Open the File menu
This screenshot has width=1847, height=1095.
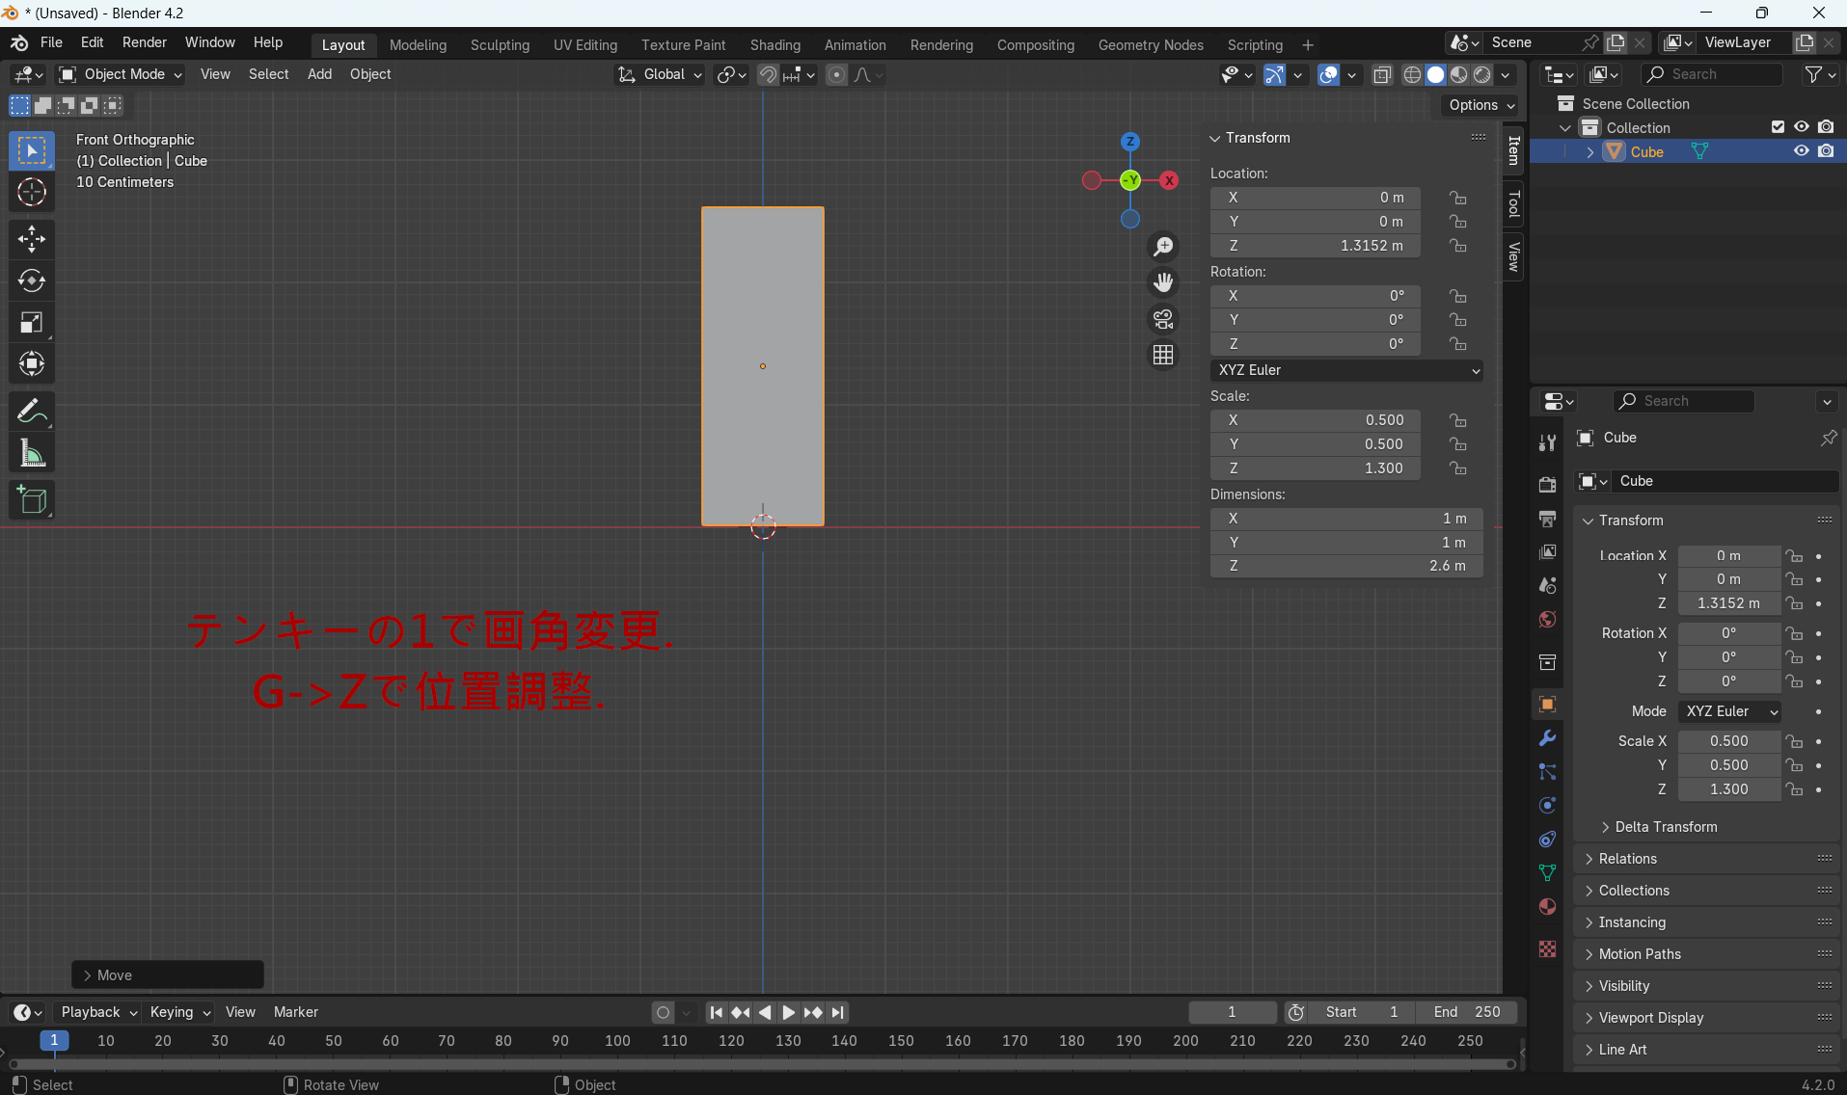coord(51,42)
